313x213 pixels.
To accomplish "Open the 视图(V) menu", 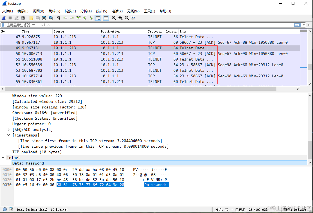I will click(38, 11).
